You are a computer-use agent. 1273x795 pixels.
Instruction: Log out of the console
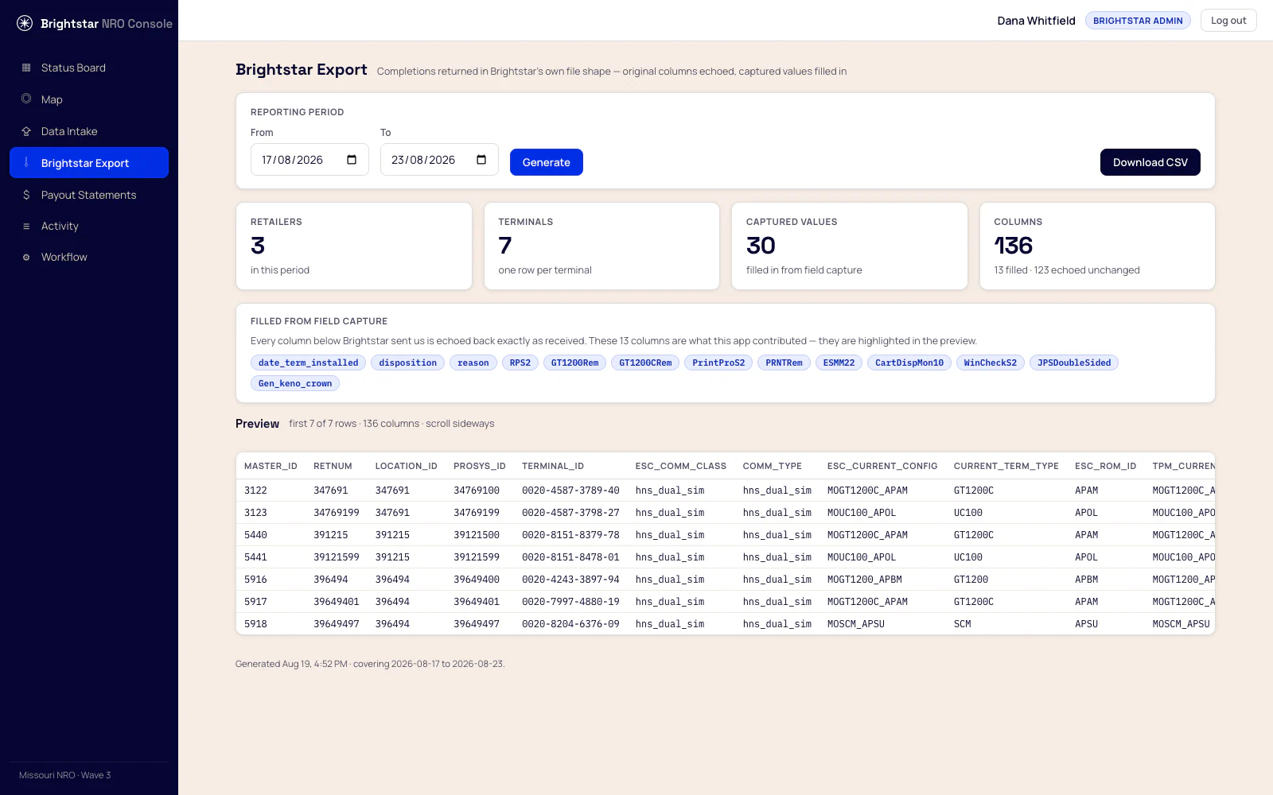click(x=1228, y=21)
